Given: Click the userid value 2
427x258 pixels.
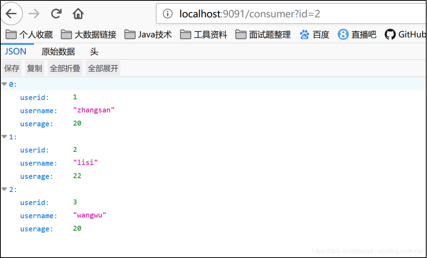Looking at the screenshot, I should (x=75, y=149).
